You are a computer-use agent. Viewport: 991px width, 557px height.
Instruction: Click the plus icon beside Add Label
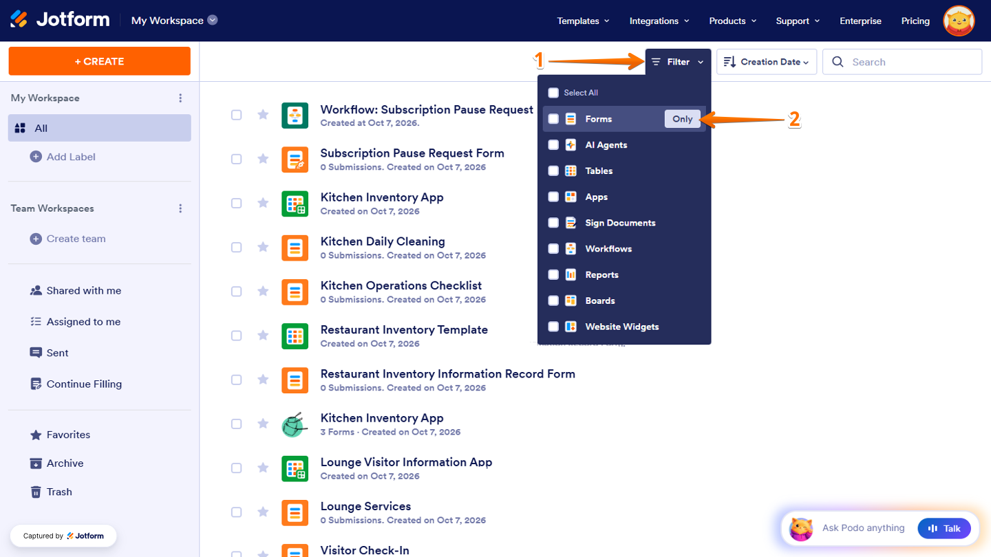[36, 157]
